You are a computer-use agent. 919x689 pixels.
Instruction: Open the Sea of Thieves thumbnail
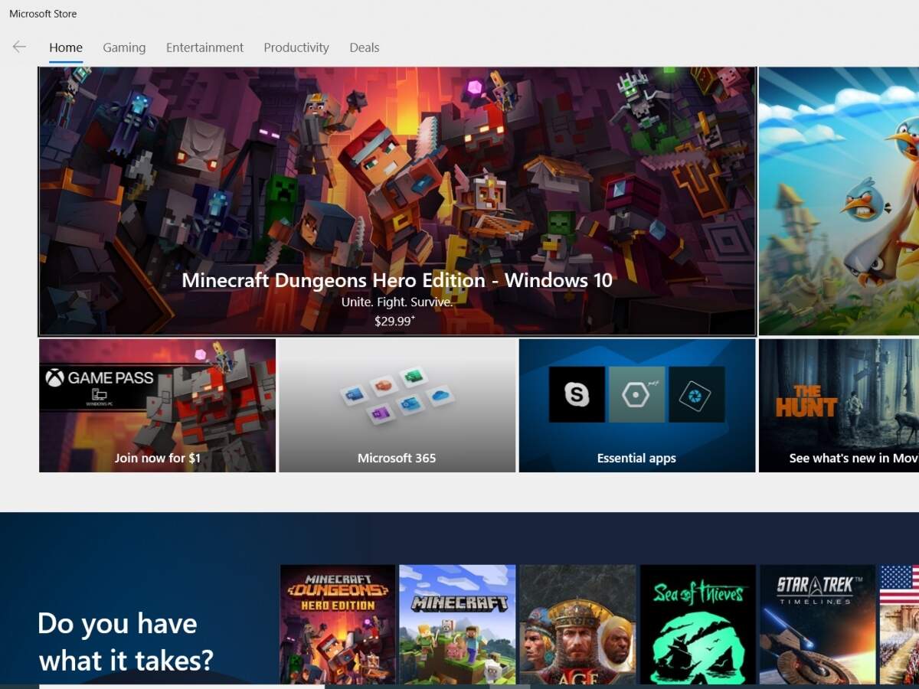click(x=698, y=625)
